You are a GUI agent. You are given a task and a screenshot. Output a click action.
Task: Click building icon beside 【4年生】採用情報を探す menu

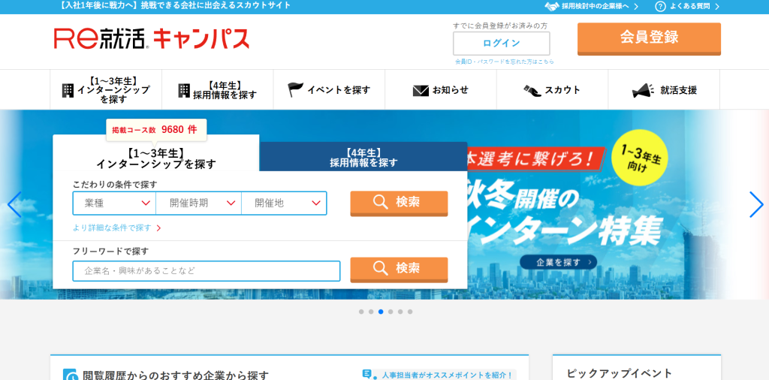[x=184, y=90]
